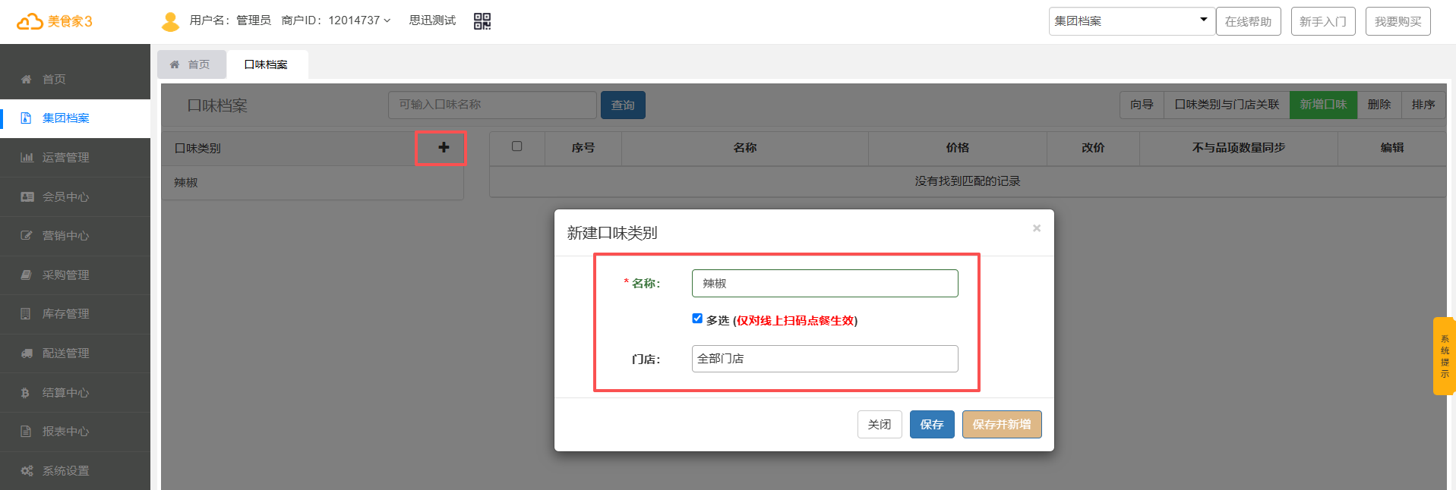The width and height of the screenshot is (1456, 490).
Task: Click the QR code icon in header
Action: tap(482, 21)
